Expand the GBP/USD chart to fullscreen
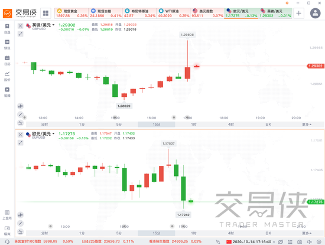 tap(20, 34)
